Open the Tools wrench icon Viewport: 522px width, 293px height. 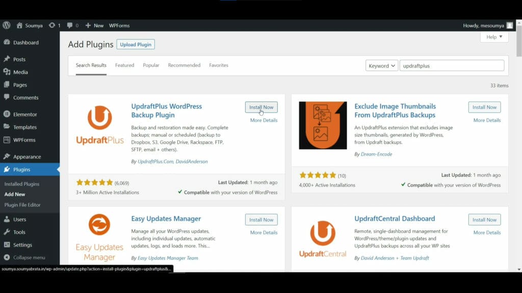pos(7,231)
